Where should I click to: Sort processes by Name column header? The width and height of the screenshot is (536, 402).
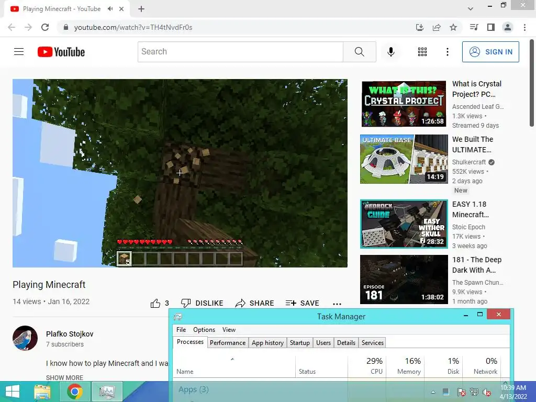coord(234,366)
